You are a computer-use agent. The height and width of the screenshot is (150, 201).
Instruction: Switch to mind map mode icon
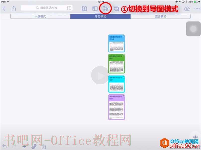point(106,9)
